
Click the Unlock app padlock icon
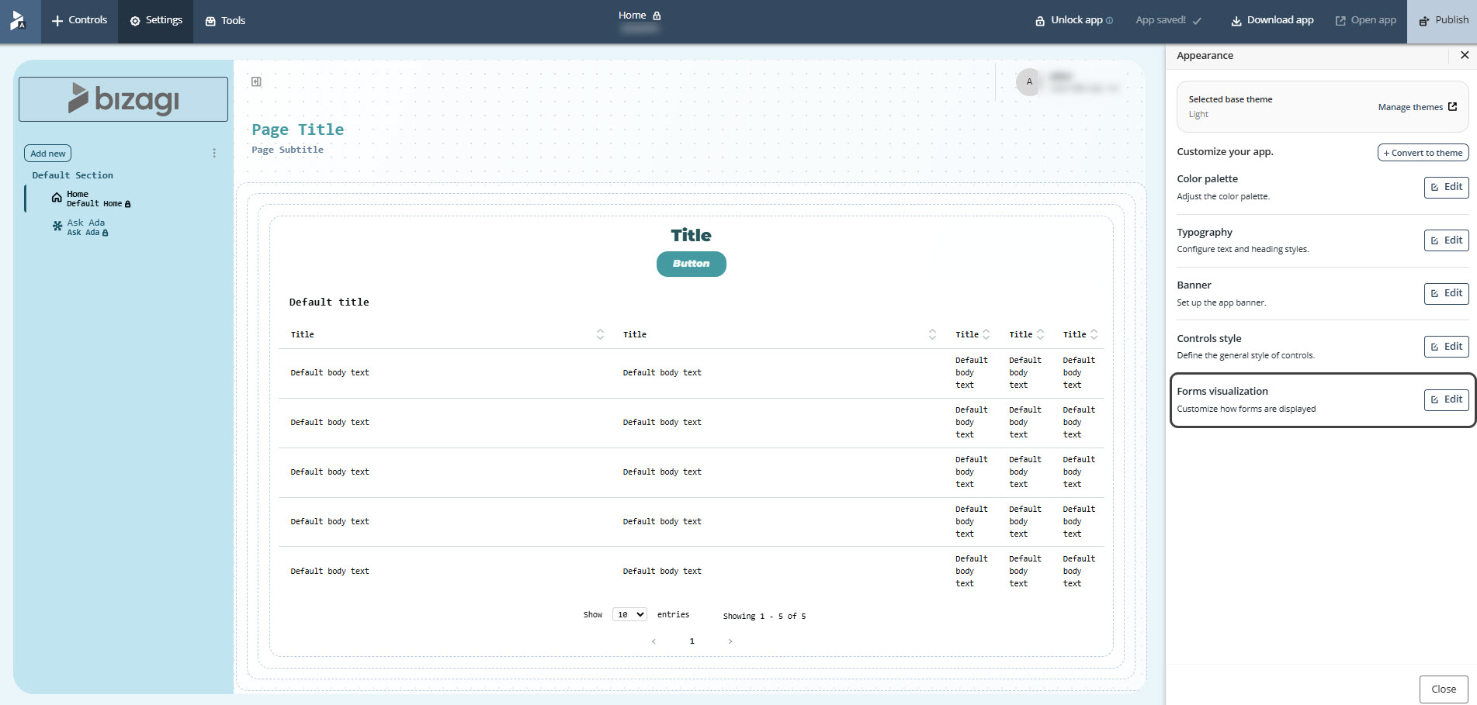coord(1039,21)
